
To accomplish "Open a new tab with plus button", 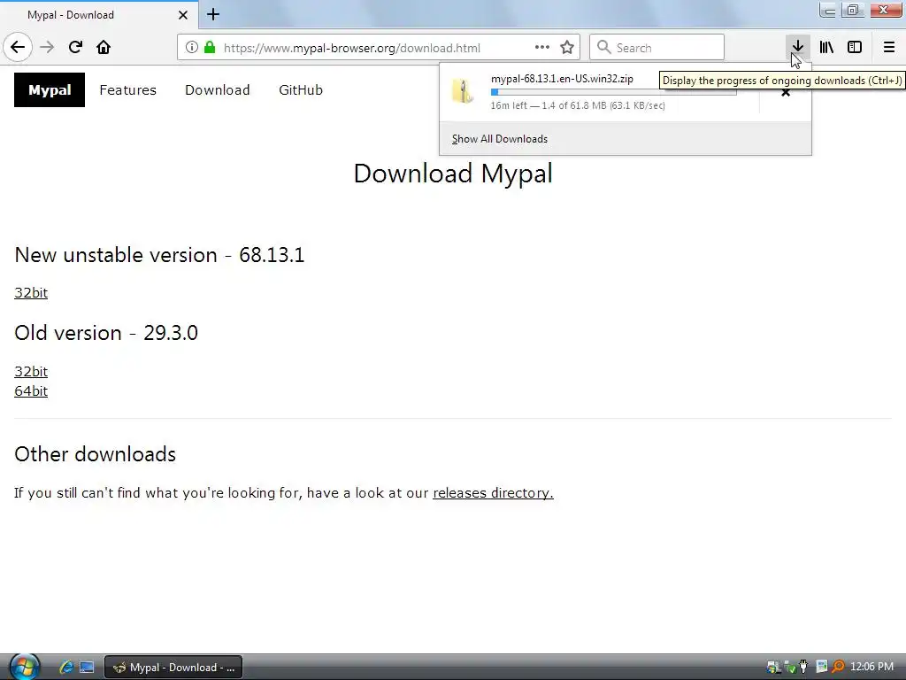I will click(213, 14).
